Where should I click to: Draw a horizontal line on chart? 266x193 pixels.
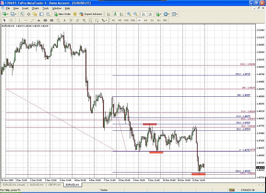(26, 20)
